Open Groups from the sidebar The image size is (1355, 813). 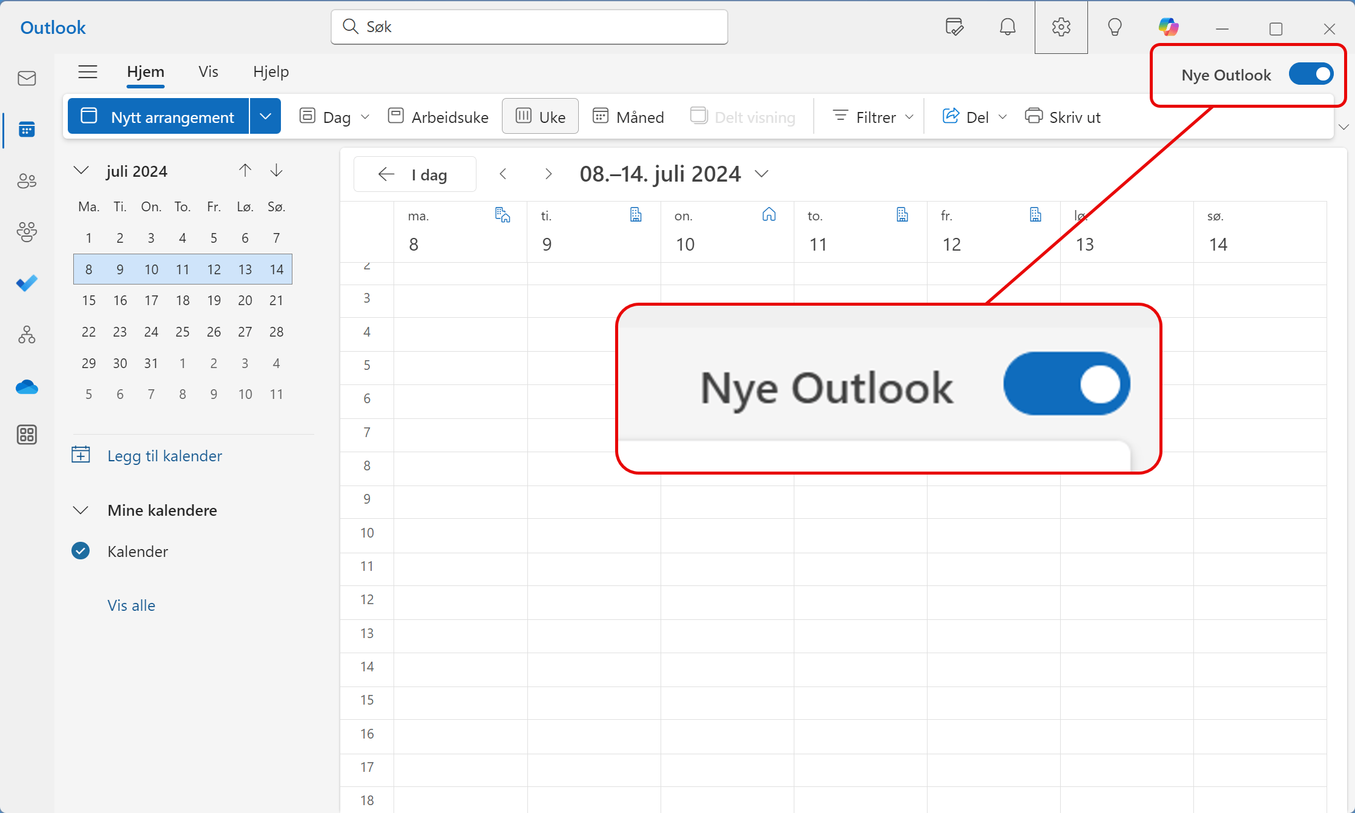coord(27,232)
